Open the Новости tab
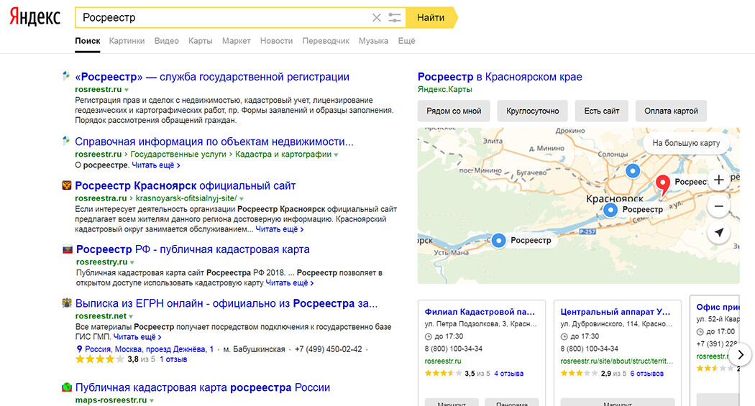This screenshot has height=406, width=755. pos(276,41)
